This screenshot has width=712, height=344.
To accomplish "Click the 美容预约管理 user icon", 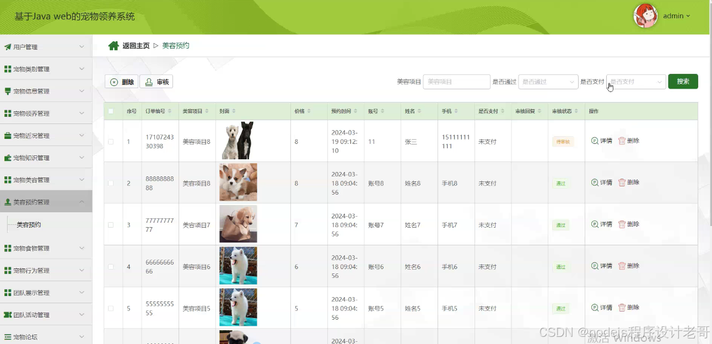I will (8, 202).
